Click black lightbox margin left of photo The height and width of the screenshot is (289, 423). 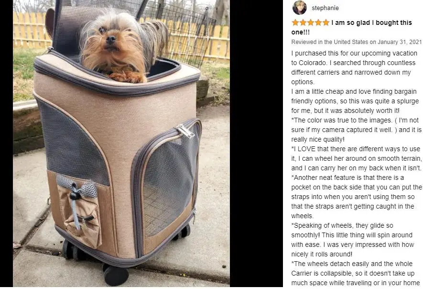click(7, 144)
